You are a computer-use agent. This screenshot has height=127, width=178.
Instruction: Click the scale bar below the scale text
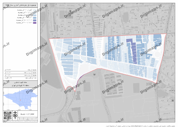pos(28,119)
